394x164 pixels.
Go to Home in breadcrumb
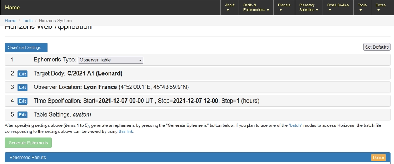[x=10, y=20]
